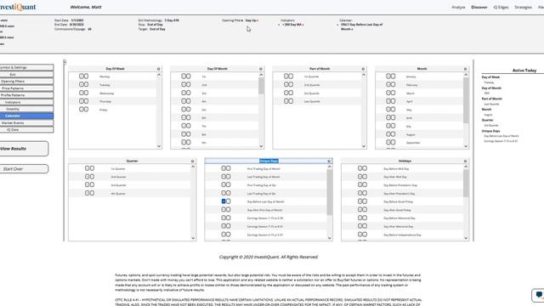Screen dimensions: 544x306
Task: Open the Market Events section
Action: 26,122
